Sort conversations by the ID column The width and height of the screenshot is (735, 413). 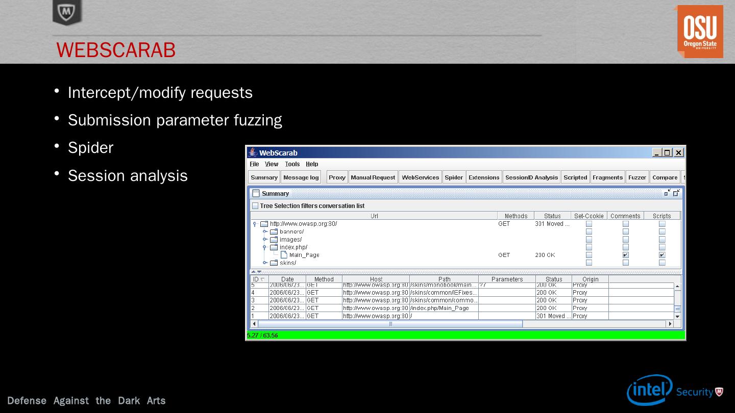click(x=259, y=279)
